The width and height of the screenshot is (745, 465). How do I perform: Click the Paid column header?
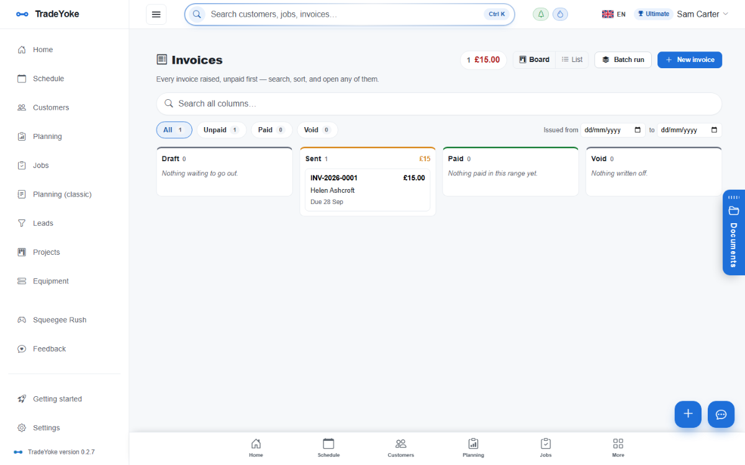pyautogui.click(x=510, y=159)
